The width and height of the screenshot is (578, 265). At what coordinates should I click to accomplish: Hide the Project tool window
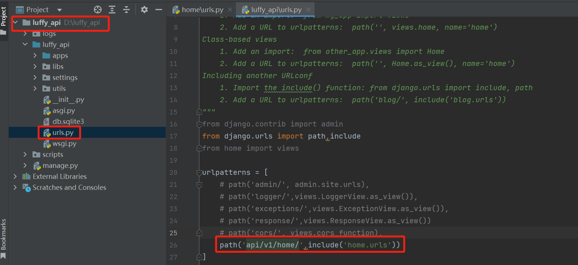point(159,10)
